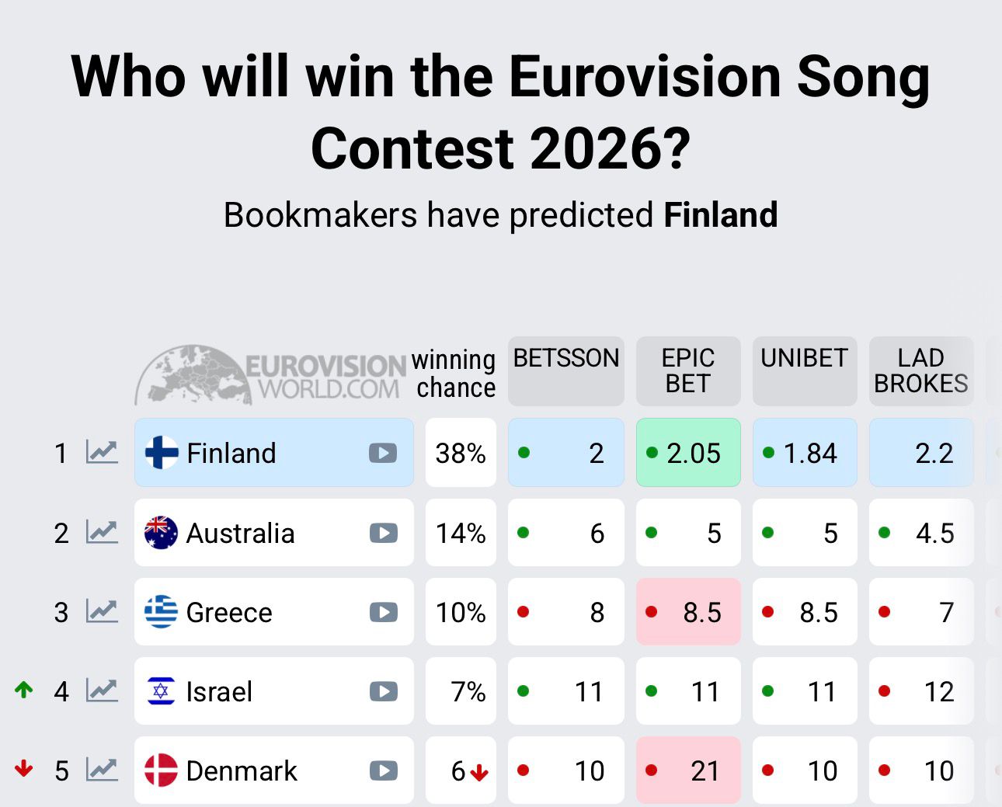This screenshot has height=807, width=1002.
Task: Play Israel's song video
Action: [x=383, y=691]
